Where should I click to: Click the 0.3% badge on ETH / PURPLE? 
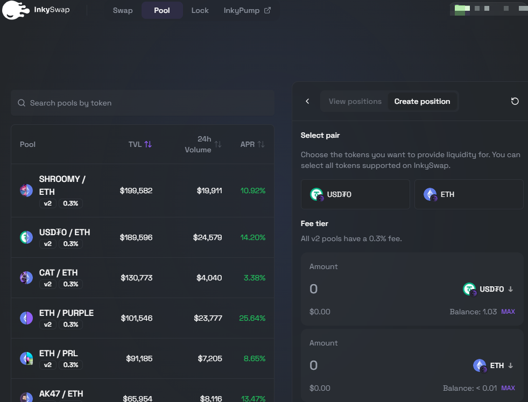(71, 325)
